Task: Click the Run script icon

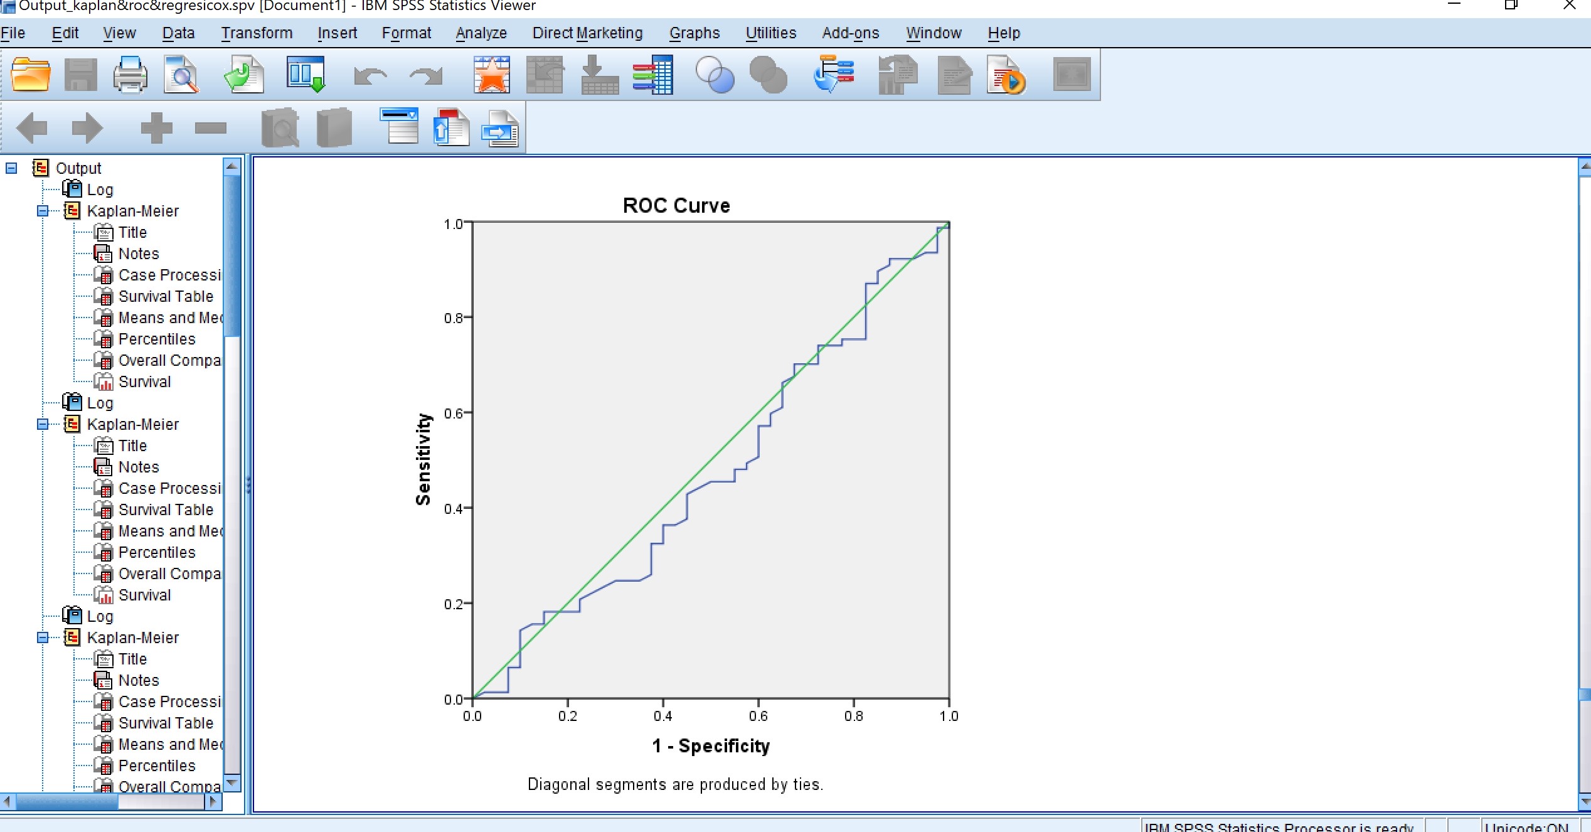Action: [1006, 75]
